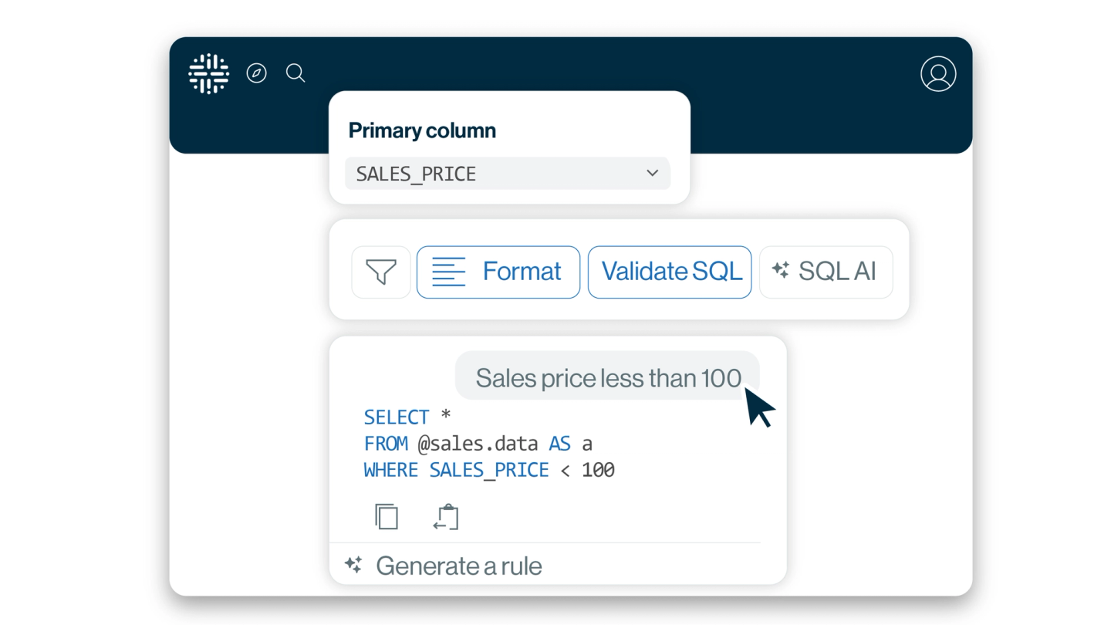Viewport: 1111px width, 625px height.
Task: Click the sparkle icon on SQL AI
Action: [780, 271]
